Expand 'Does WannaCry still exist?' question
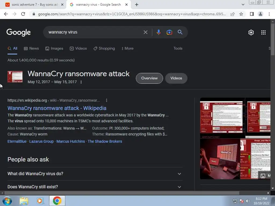This screenshot has width=275, height=206. (x=95, y=187)
